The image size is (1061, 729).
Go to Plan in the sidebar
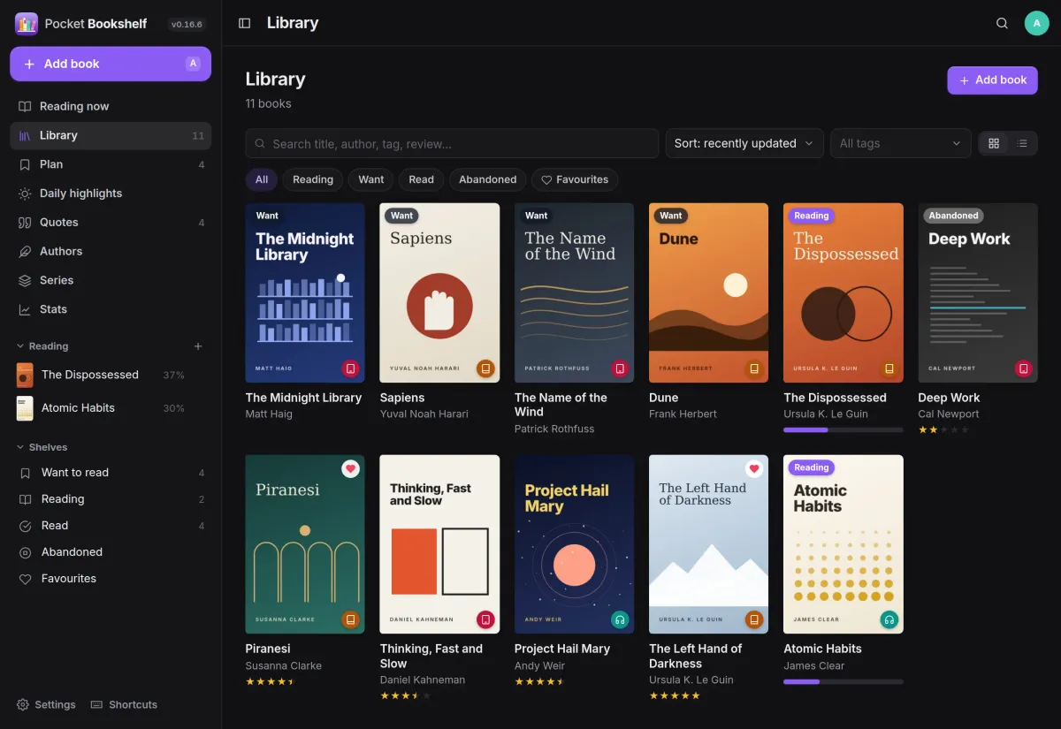tap(111, 164)
